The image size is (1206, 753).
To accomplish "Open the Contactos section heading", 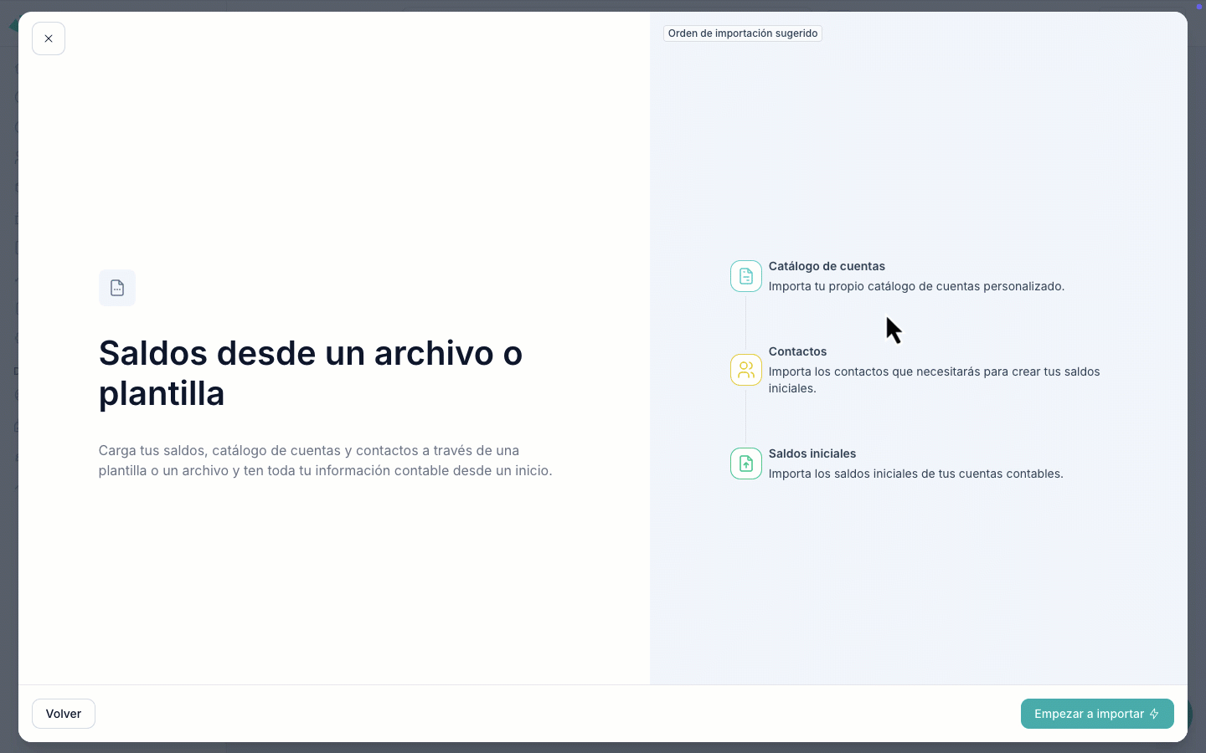I will point(797,351).
